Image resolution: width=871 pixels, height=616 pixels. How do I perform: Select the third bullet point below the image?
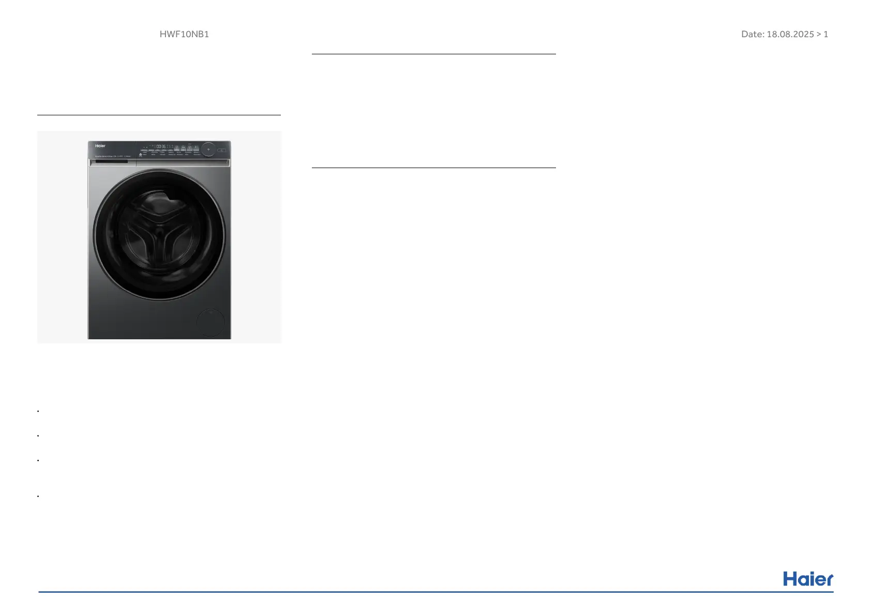point(39,460)
